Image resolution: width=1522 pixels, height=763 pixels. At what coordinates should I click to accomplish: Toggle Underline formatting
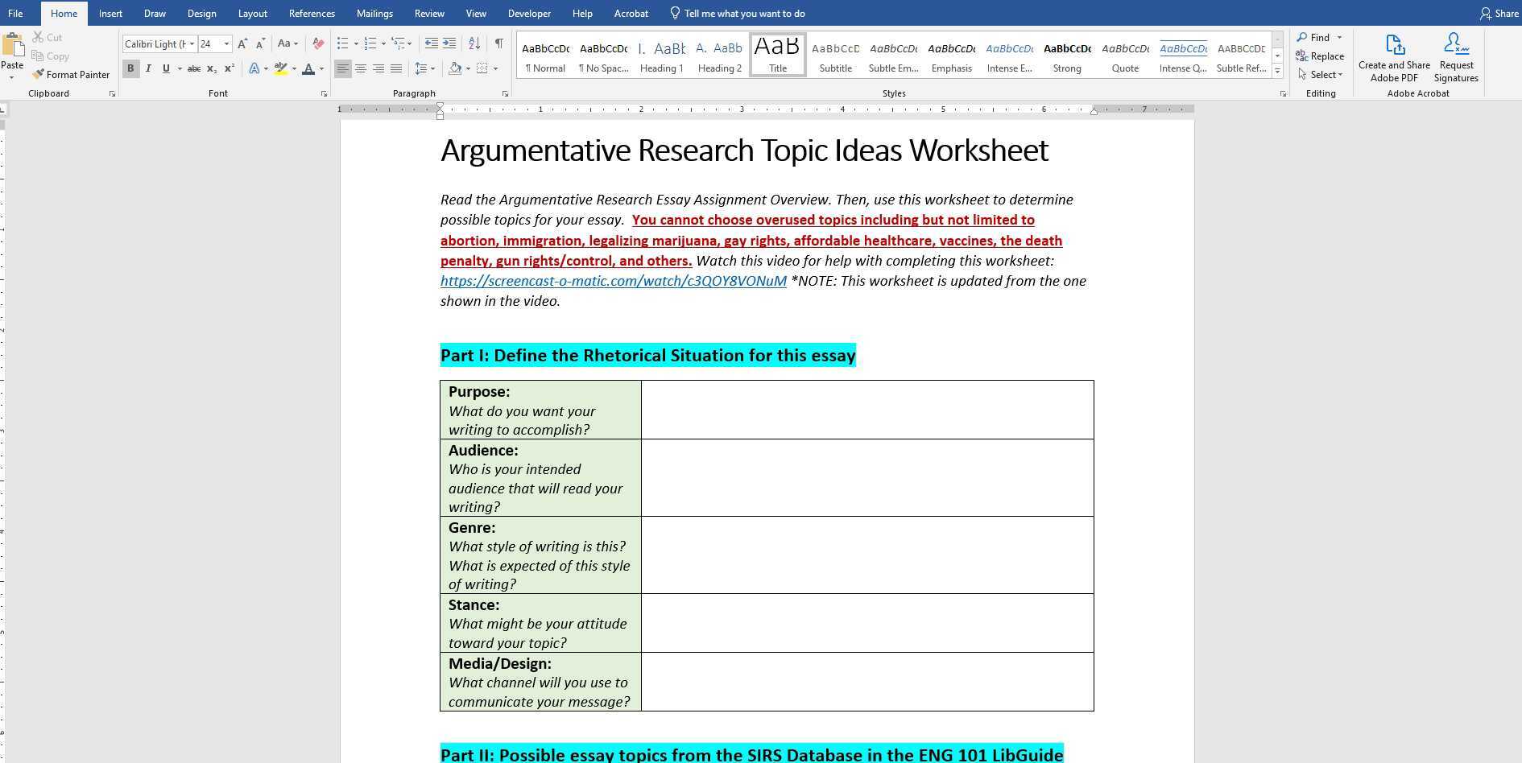tap(165, 69)
